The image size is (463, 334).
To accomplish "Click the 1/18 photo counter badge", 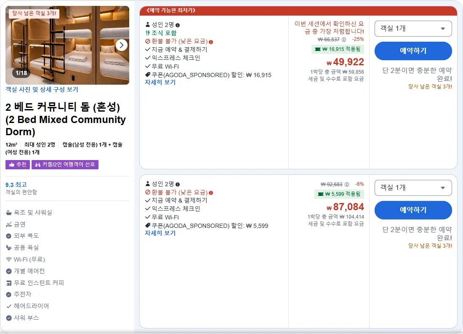I will click(21, 73).
